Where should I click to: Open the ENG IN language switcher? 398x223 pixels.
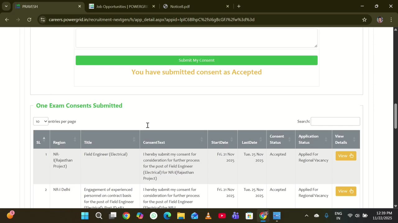point(338,216)
